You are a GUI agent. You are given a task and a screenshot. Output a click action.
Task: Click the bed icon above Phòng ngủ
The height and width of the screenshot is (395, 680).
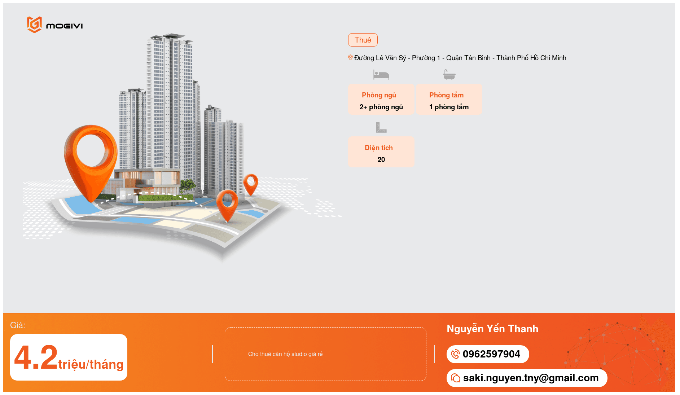pyautogui.click(x=381, y=75)
